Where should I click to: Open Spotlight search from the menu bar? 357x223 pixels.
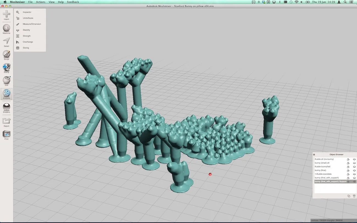(345, 2)
